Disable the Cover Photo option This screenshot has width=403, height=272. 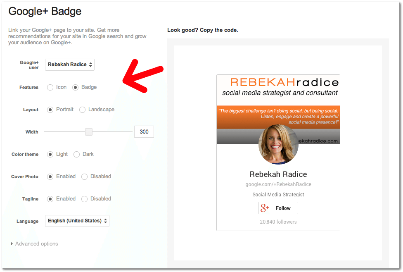pyautogui.click(x=84, y=177)
